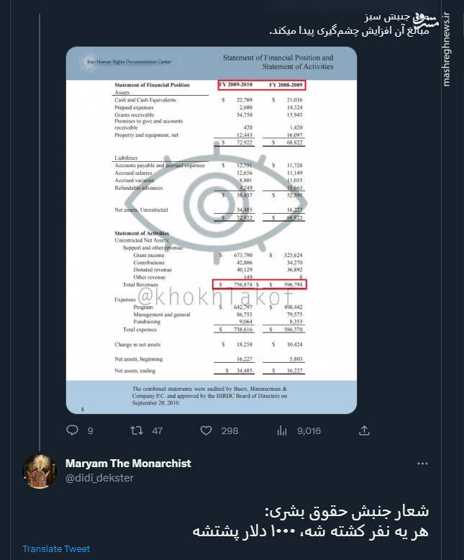
Task: Click the reply speech bubble icon
Action: [x=71, y=430]
